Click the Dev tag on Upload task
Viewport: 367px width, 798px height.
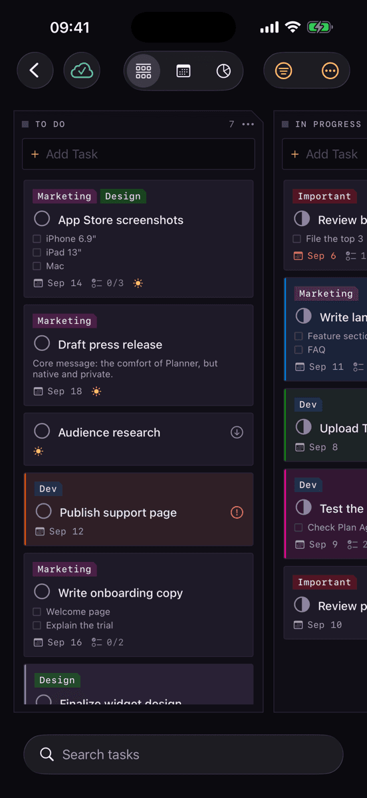pos(308,404)
